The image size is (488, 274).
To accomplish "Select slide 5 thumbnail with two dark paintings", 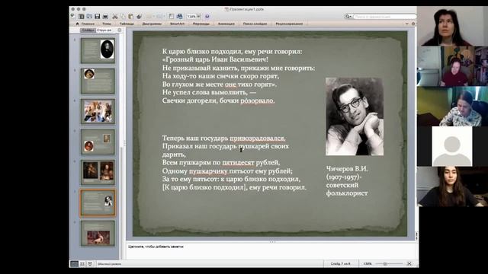I will (x=98, y=172).
